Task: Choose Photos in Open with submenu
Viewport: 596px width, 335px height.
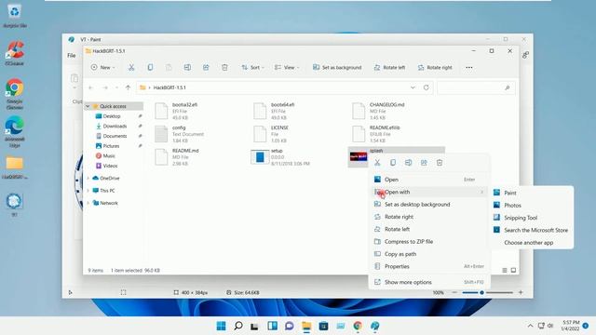Action: (x=532, y=205)
